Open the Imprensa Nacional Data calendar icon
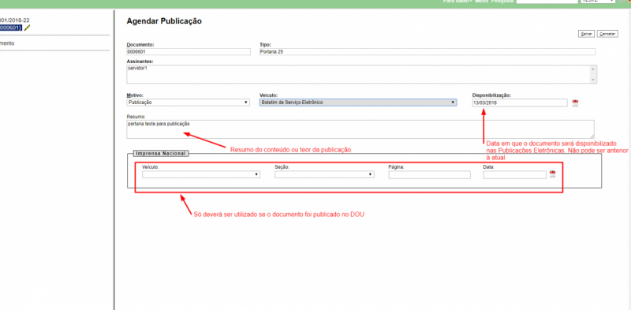 pyautogui.click(x=553, y=174)
